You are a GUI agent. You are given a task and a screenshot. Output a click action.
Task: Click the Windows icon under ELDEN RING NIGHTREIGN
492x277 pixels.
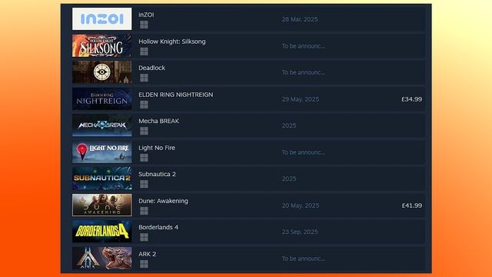[144, 105]
